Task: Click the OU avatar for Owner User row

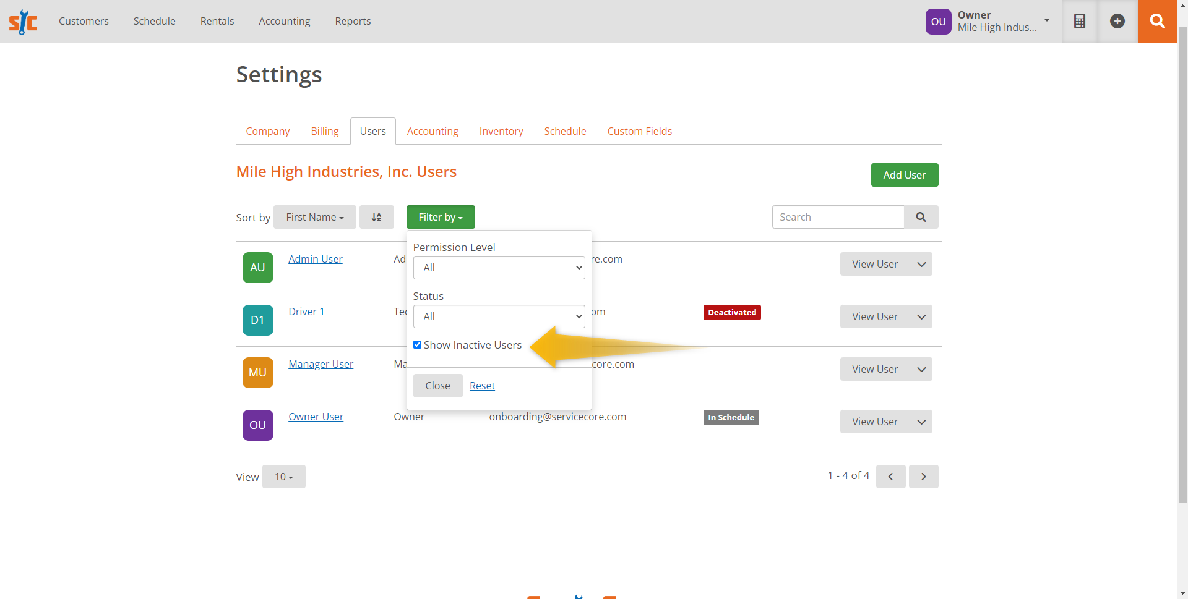Action: (x=257, y=425)
